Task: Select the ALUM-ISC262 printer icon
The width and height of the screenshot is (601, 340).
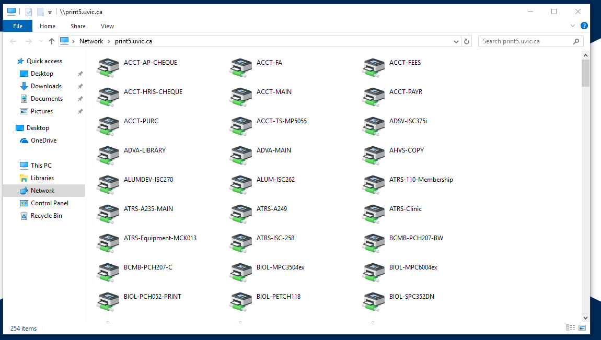Action: (241, 184)
